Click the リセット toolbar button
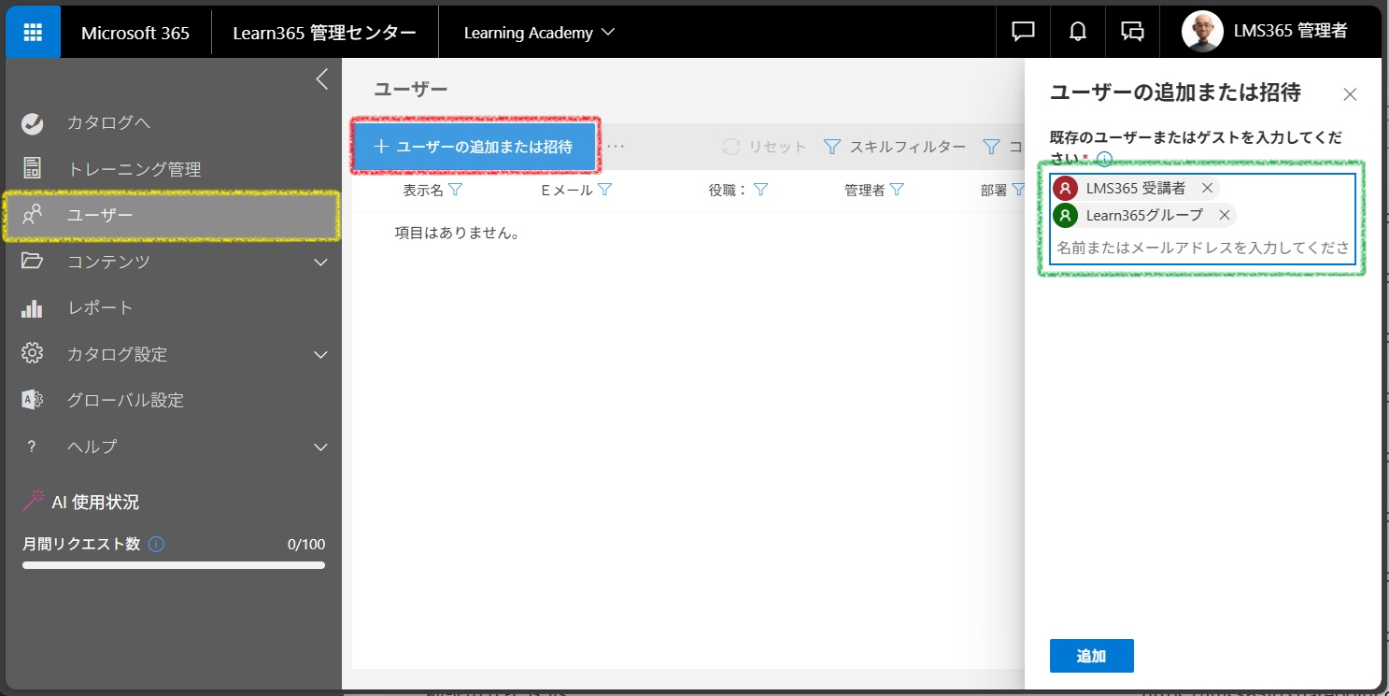The width and height of the screenshot is (1389, 696). pyautogui.click(x=764, y=147)
